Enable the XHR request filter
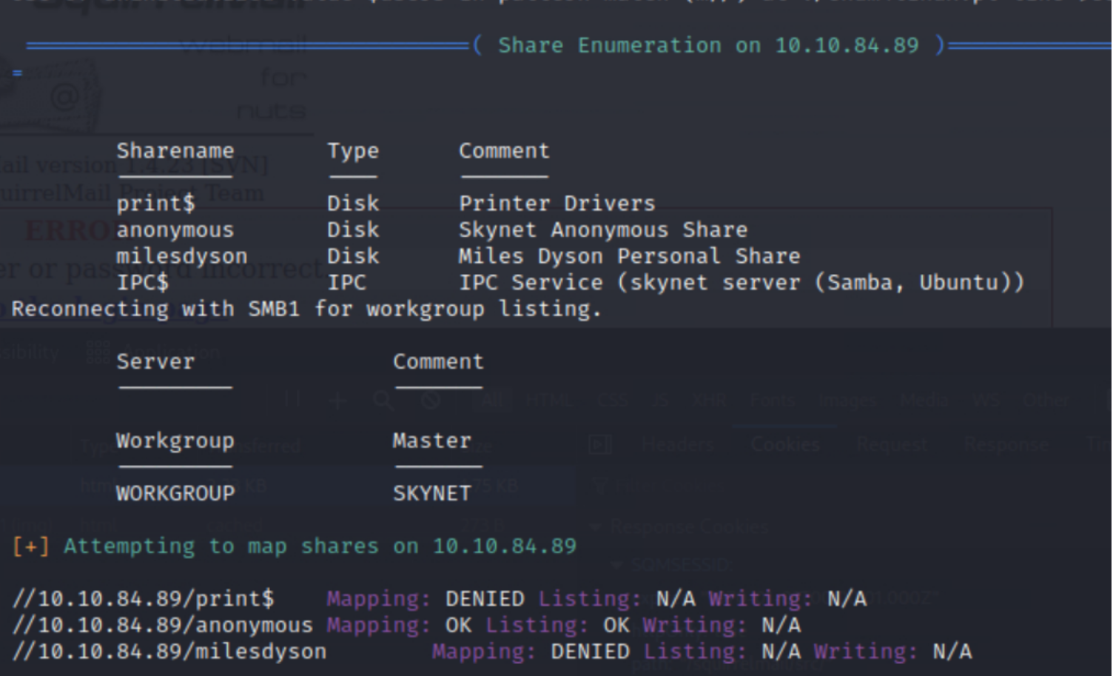 coord(709,401)
